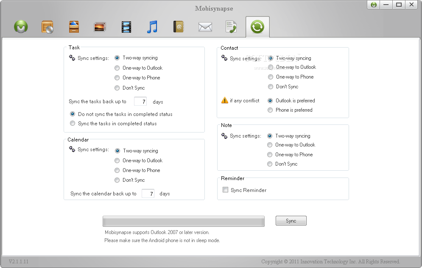Click the tasks back-up days field
The height and width of the screenshot is (268, 422).
[140, 102]
